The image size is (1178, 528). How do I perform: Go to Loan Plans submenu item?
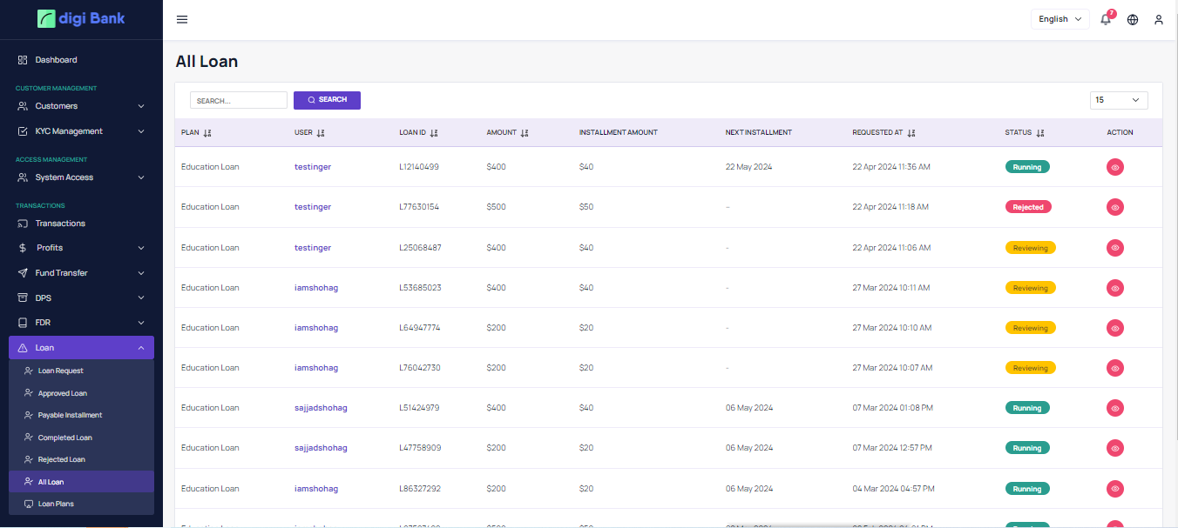point(56,504)
